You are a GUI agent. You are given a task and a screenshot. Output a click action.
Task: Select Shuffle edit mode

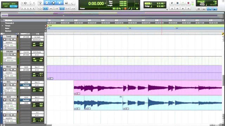coord(6,3)
